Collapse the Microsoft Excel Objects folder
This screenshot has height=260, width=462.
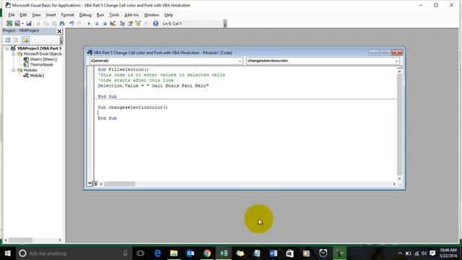(13, 54)
